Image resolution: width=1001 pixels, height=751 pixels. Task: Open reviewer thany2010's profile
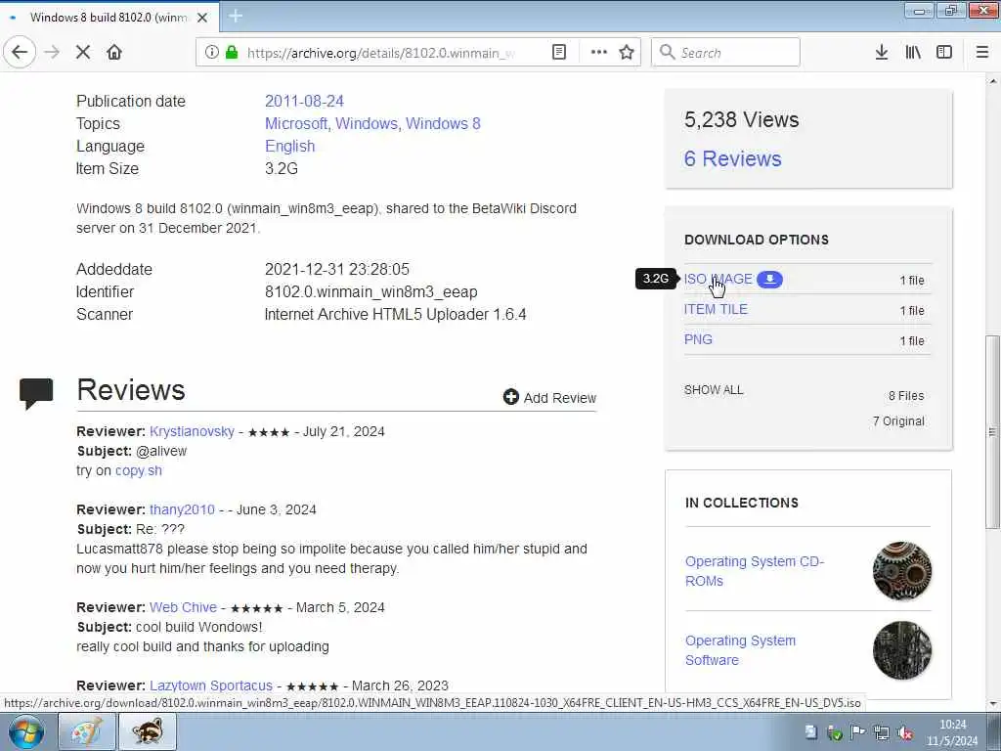182,509
